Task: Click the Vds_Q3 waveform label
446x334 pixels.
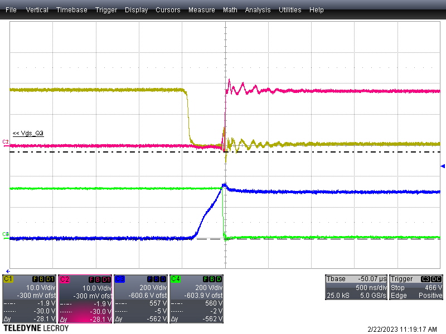Action: pyautogui.click(x=28, y=133)
